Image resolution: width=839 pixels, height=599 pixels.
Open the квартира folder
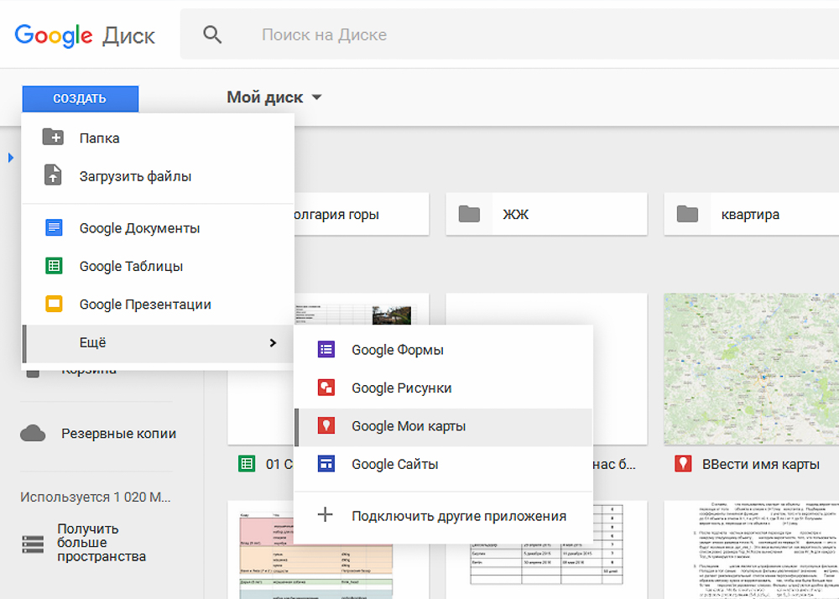tap(751, 215)
